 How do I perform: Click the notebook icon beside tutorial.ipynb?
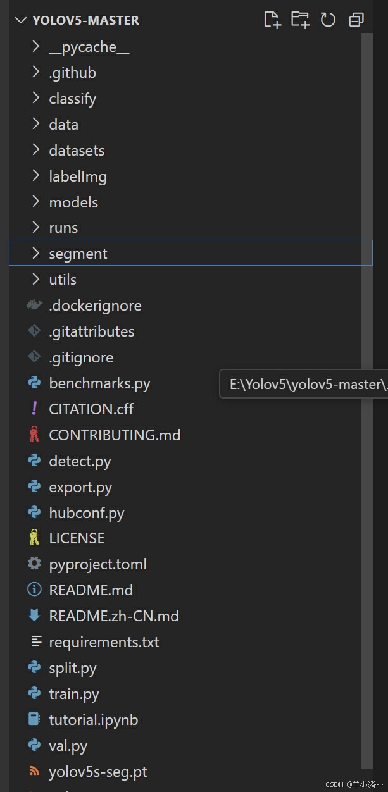click(34, 720)
